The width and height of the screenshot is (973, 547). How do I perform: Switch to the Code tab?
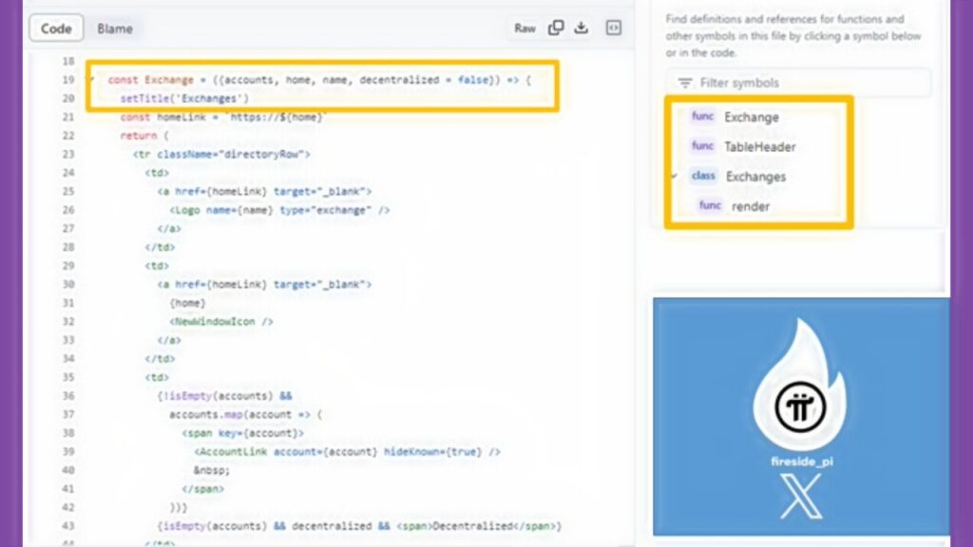56,28
